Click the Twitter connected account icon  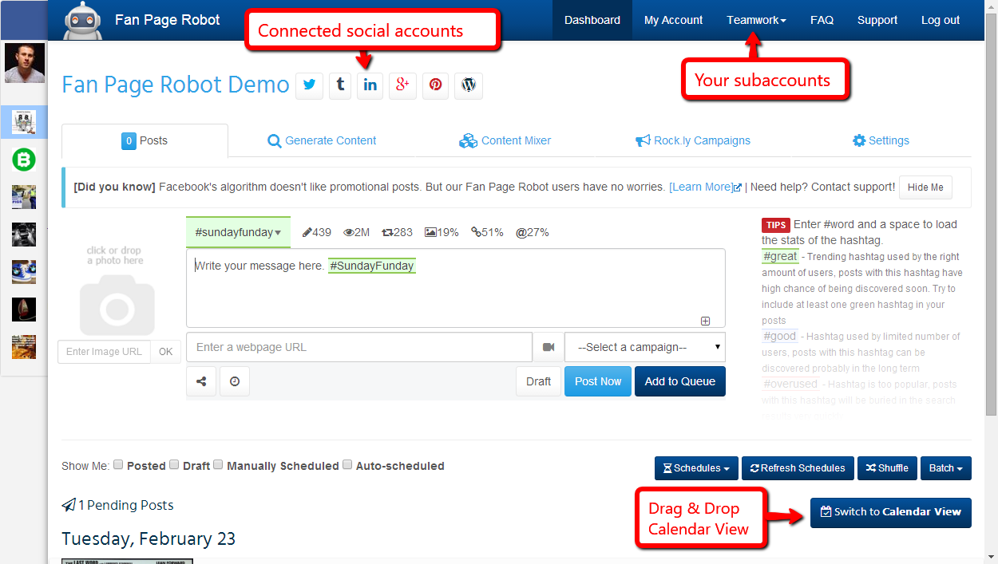(309, 85)
